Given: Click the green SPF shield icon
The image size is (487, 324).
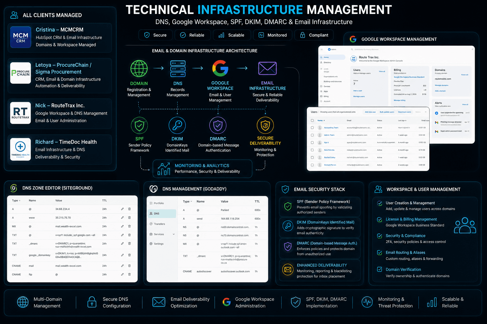Looking at the screenshot, I should click(x=140, y=125).
